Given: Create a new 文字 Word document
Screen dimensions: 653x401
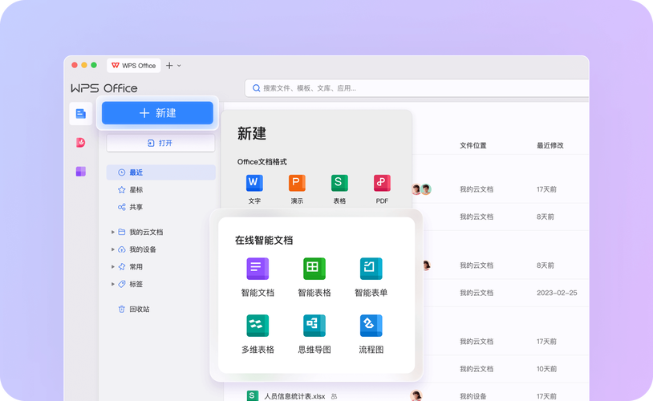Looking at the screenshot, I should coord(254,183).
